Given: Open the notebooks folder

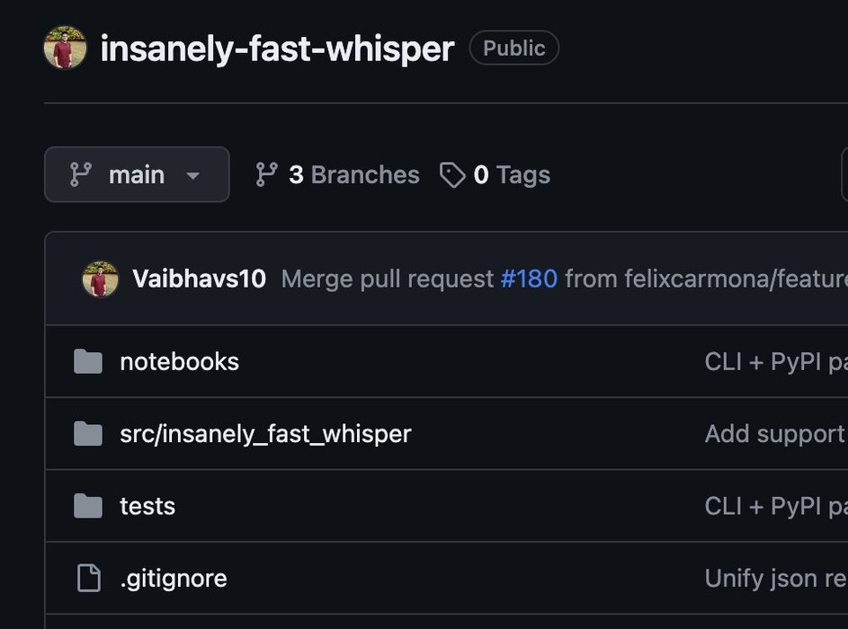Looking at the screenshot, I should pos(179,362).
